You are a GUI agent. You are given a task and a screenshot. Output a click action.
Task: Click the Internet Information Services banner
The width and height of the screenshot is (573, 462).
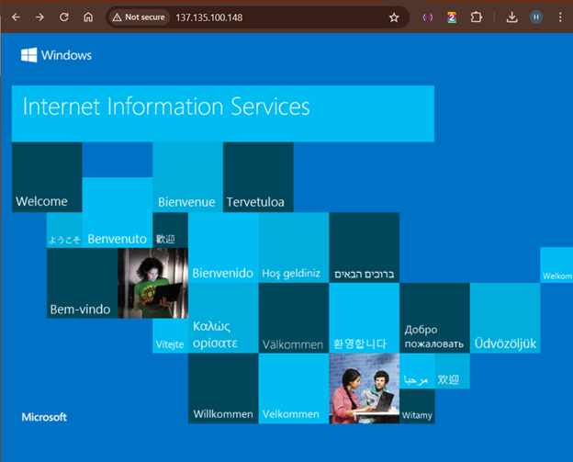pyautogui.click(x=223, y=114)
